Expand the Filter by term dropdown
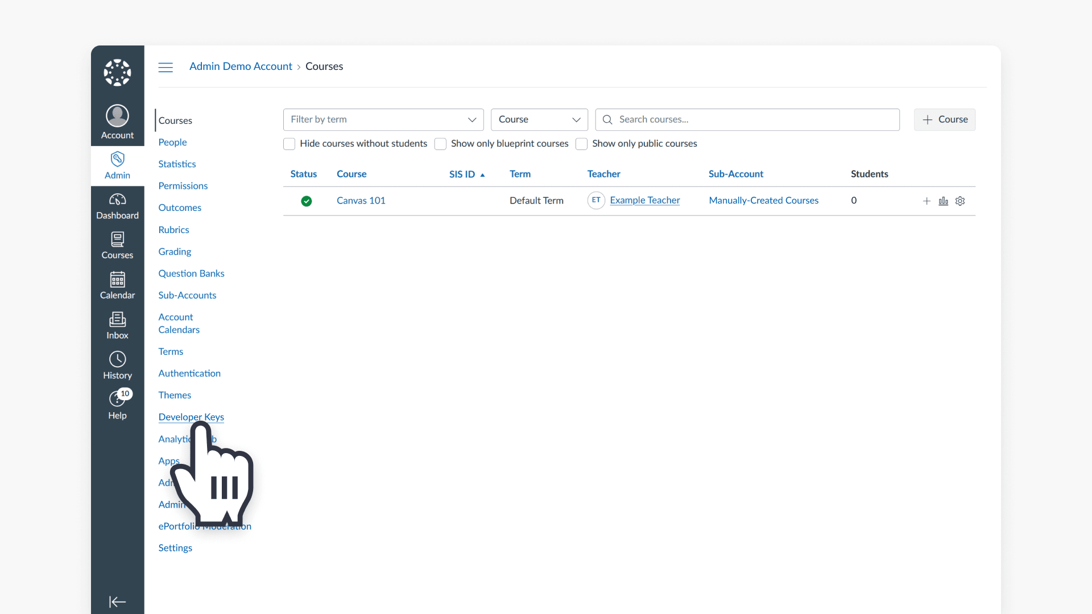Viewport: 1092px width, 614px height. tap(383, 119)
